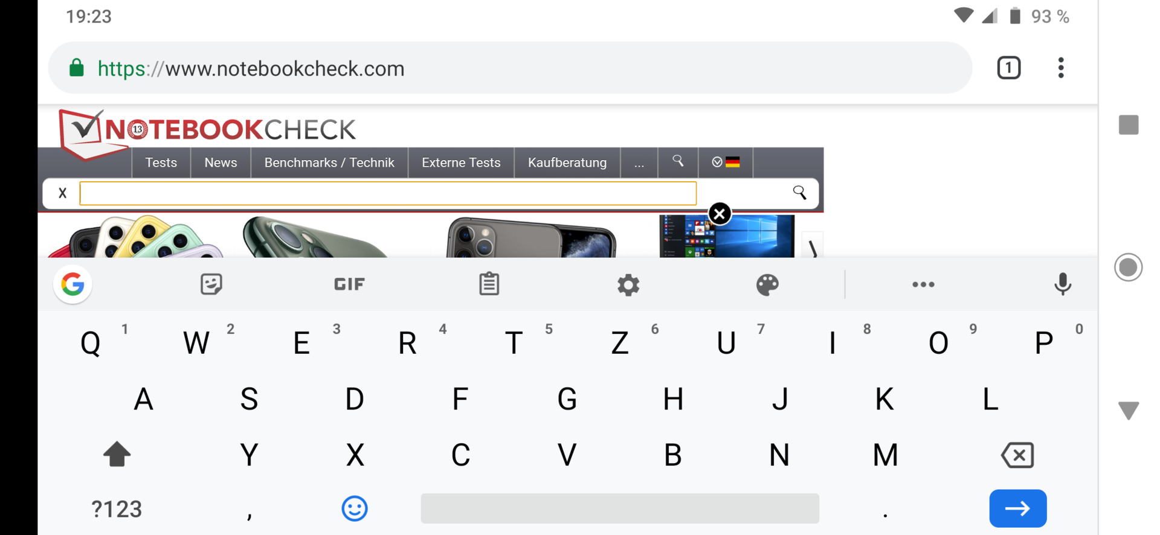Open the keyboard theme palette
1160x535 pixels.
pos(767,284)
